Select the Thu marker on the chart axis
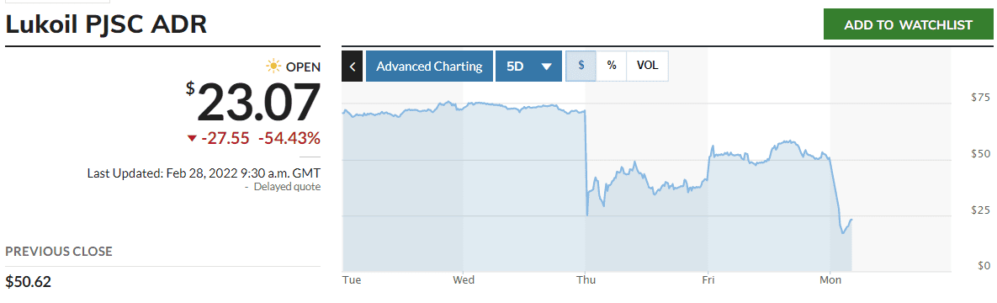The height and width of the screenshot is (303, 997). pos(586,279)
